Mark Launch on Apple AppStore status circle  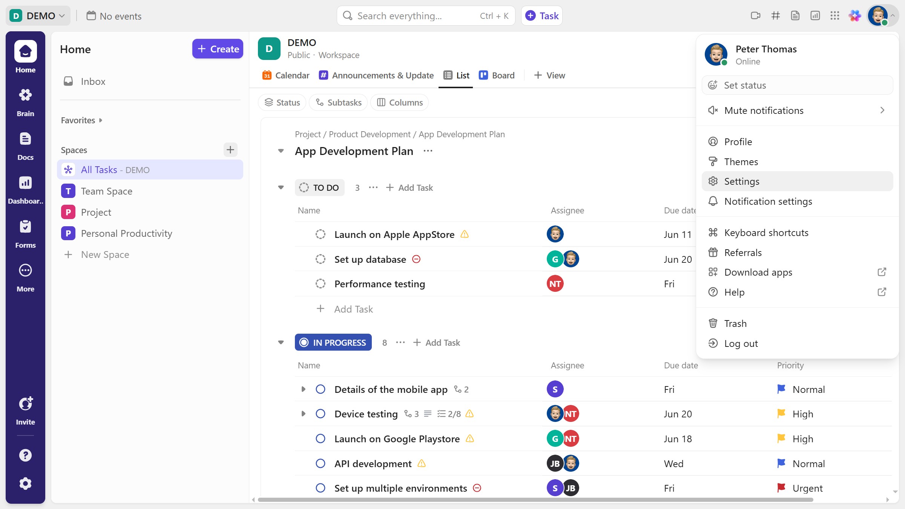(320, 235)
